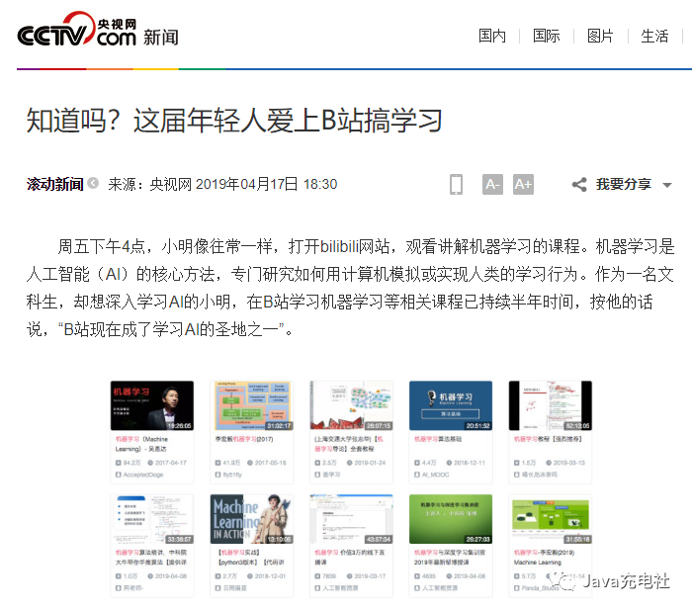Open the thumbnail with 28:07:15 duration
The width and height of the screenshot is (692, 611).
351,405
